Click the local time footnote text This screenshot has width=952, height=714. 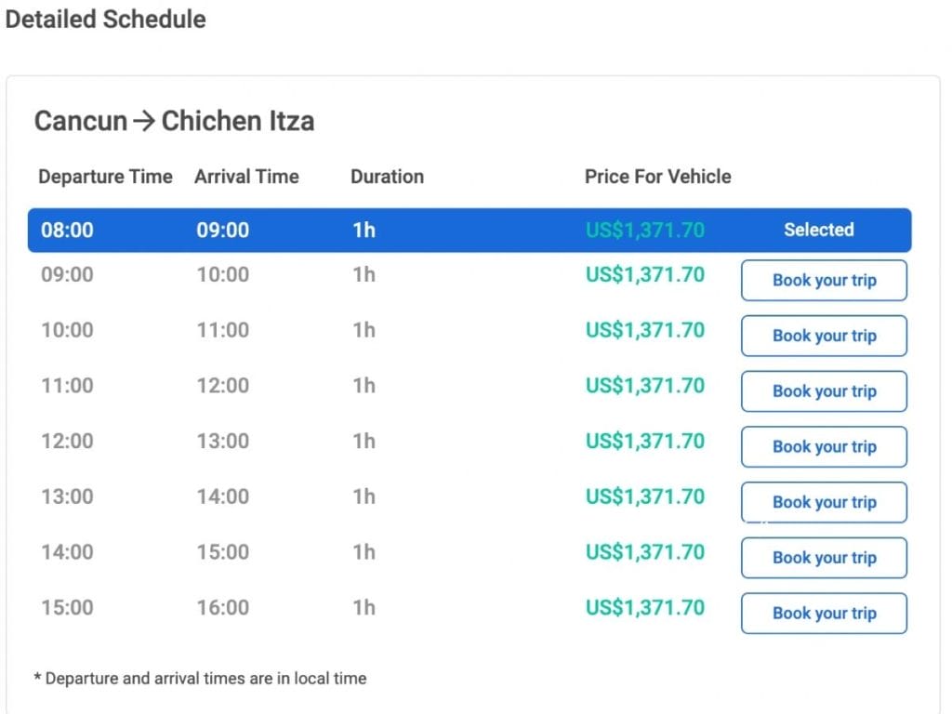click(200, 679)
